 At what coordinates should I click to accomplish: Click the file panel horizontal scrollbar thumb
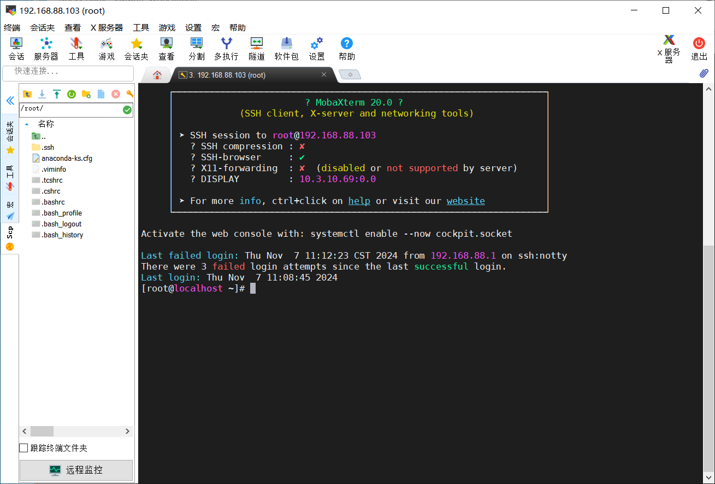[x=42, y=431]
